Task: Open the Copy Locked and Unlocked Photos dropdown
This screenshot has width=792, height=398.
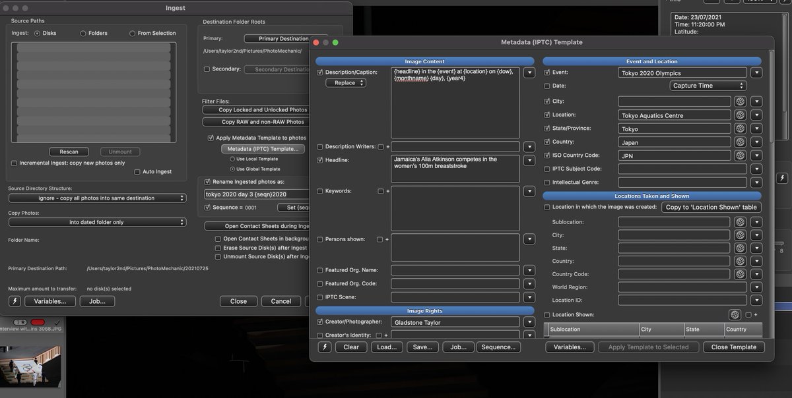Action: click(255, 110)
